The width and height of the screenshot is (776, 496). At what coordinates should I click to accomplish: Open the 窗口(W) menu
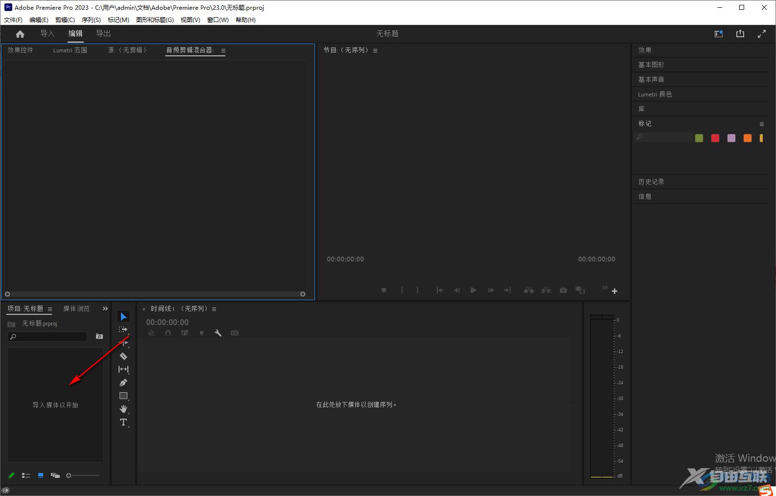218,20
